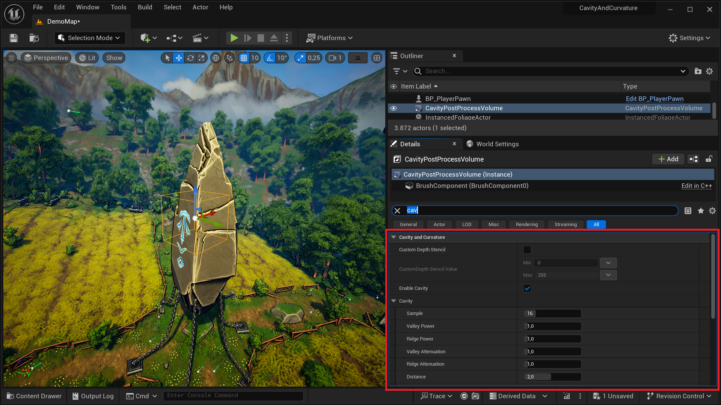Open the Add content cube icon

148,38
